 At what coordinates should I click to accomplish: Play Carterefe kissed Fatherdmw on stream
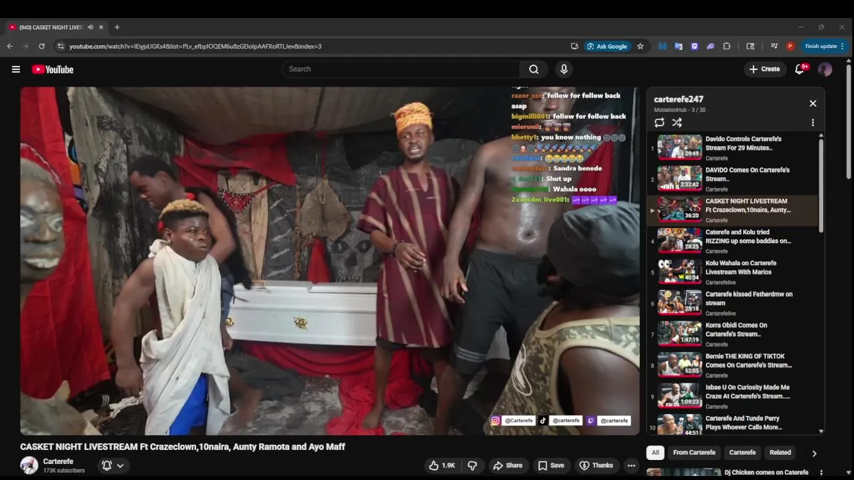point(733,303)
